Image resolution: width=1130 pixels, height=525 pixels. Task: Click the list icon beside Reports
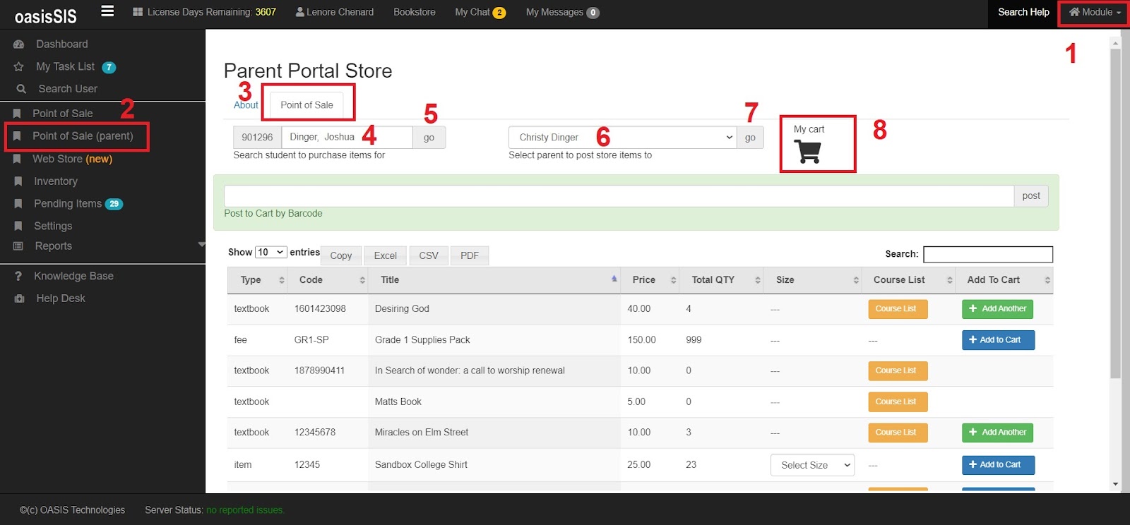click(x=18, y=246)
